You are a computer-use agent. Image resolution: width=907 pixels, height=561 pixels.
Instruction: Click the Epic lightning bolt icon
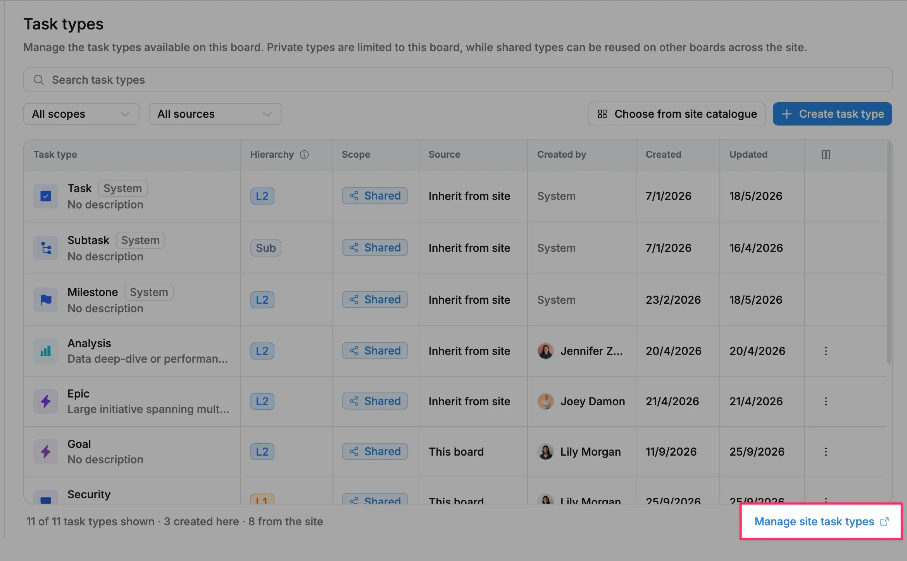(46, 401)
